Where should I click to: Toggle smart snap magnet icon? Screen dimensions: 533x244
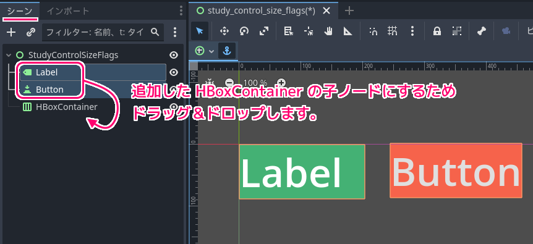[373, 32]
